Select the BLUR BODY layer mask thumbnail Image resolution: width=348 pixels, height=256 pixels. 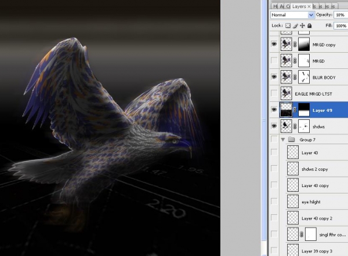point(304,77)
